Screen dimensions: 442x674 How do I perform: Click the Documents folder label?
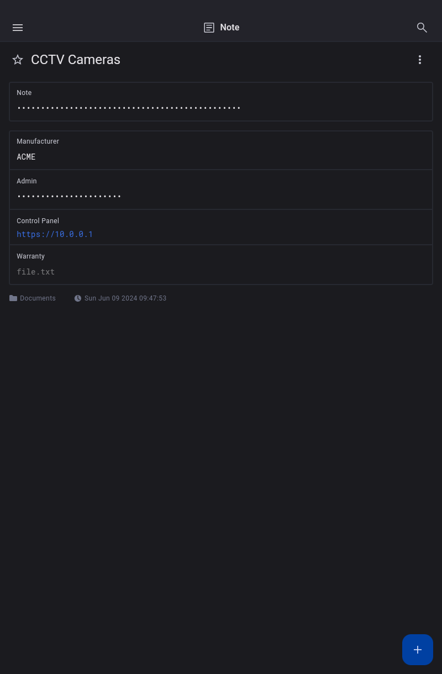[x=38, y=298]
